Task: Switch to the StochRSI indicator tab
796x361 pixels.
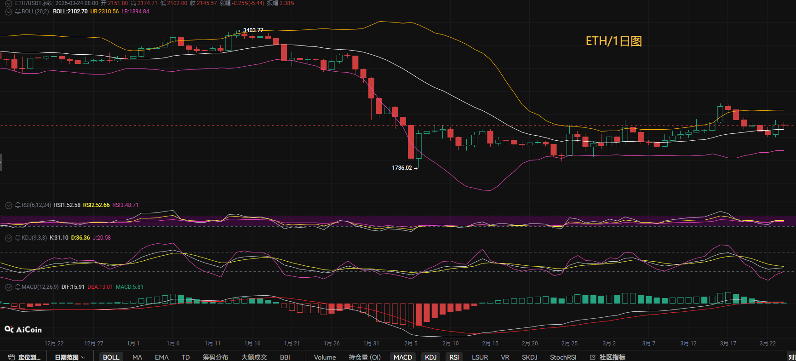Action: tap(563, 357)
